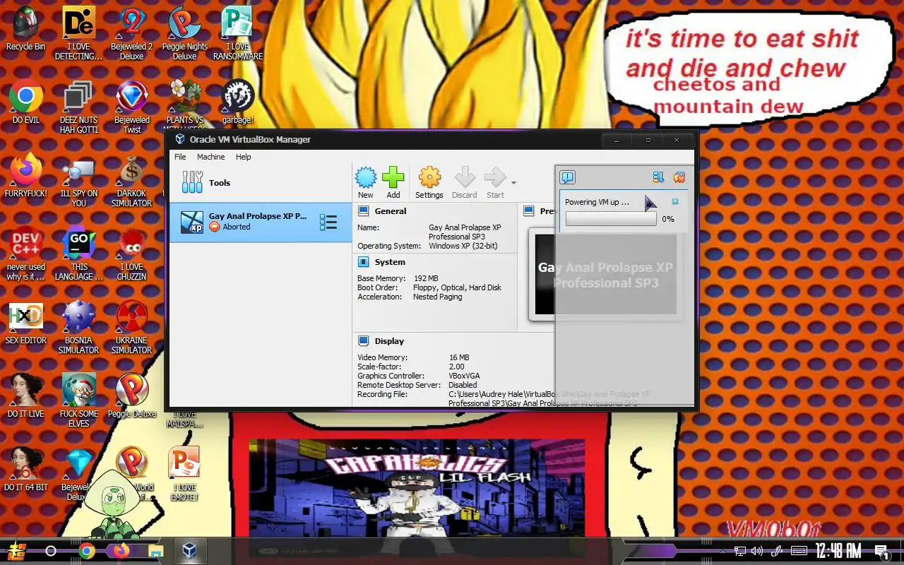Open the File menu
Image resolution: width=904 pixels, height=565 pixels.
[x=180, y=157]
